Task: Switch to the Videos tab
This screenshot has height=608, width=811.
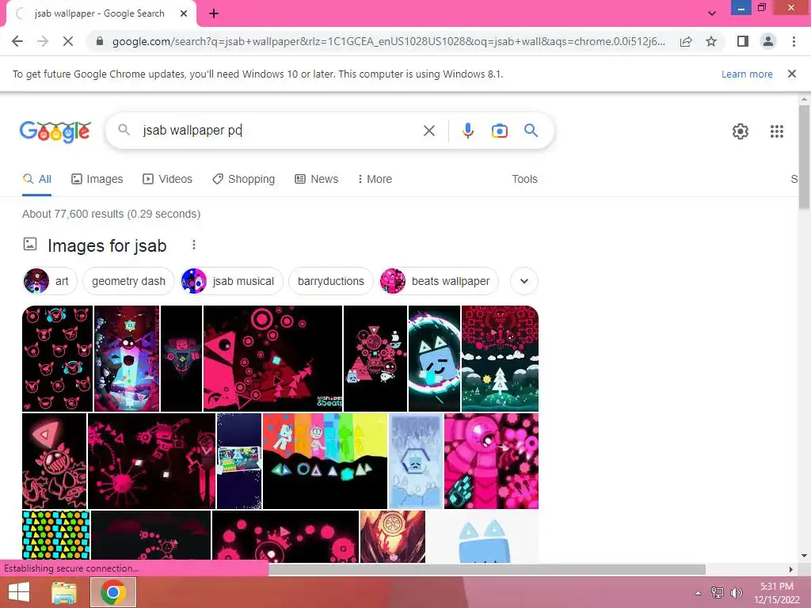Action: (167, 180)
